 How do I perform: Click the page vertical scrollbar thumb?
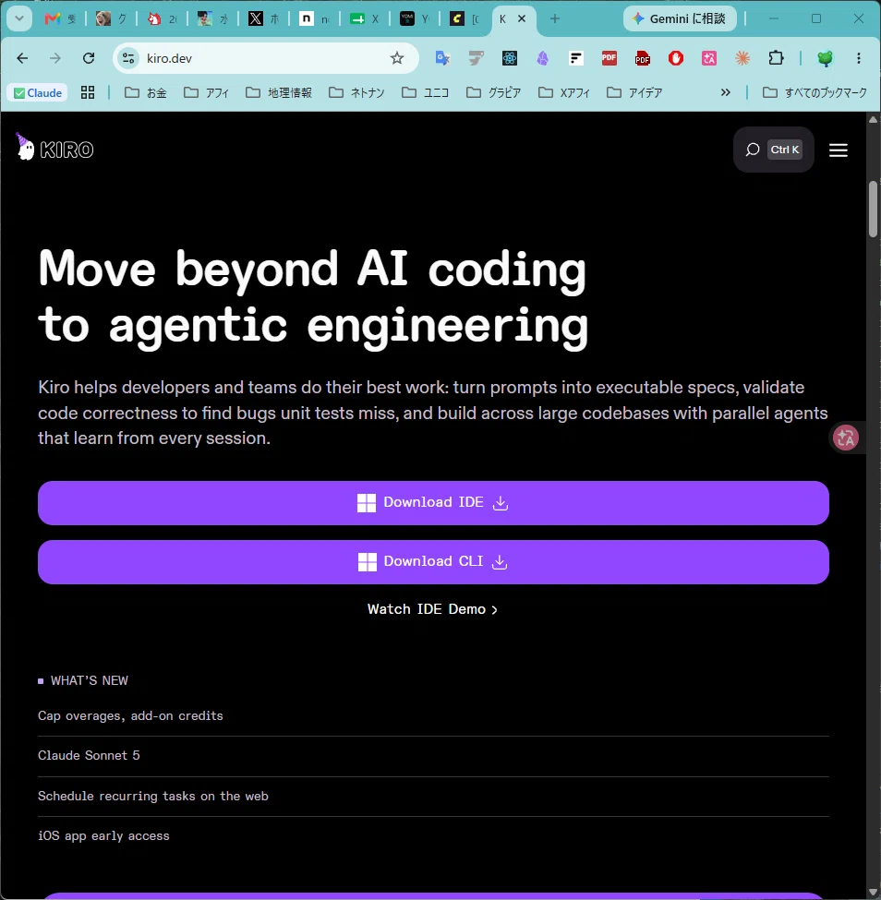[873, 209]
